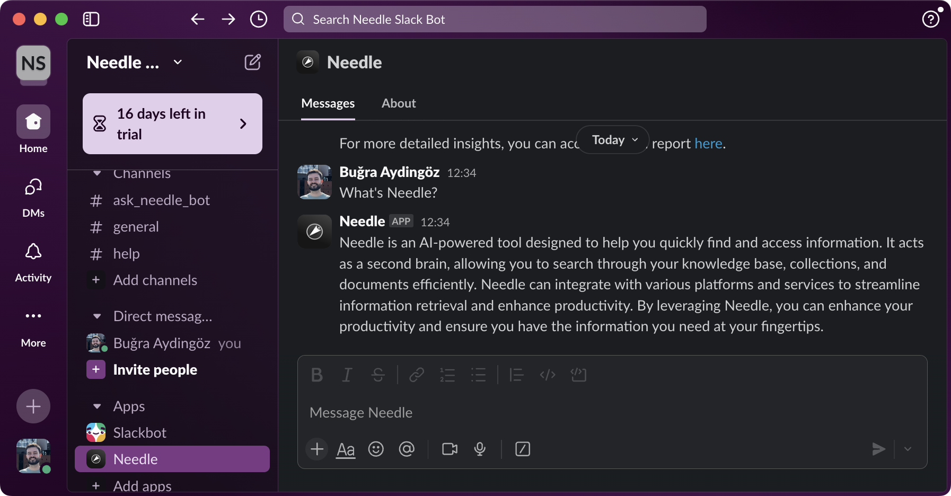951x496 pixels.
Task: Click the NS workspace switcher tile
Action: (33, 64)
